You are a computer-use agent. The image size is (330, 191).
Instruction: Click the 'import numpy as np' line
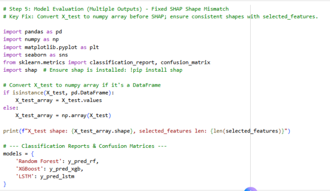(31, 39)
